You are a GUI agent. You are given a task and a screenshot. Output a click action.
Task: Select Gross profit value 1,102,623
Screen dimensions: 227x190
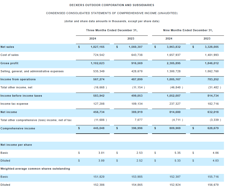coord(98,63)
